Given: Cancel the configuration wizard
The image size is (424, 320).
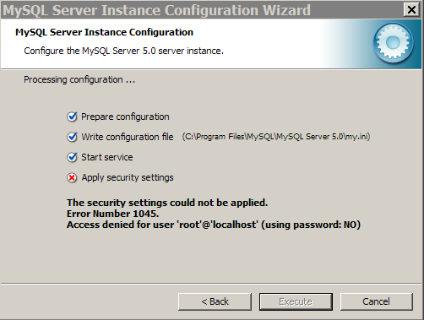Looking at the screenshot, I should point(377,301).
